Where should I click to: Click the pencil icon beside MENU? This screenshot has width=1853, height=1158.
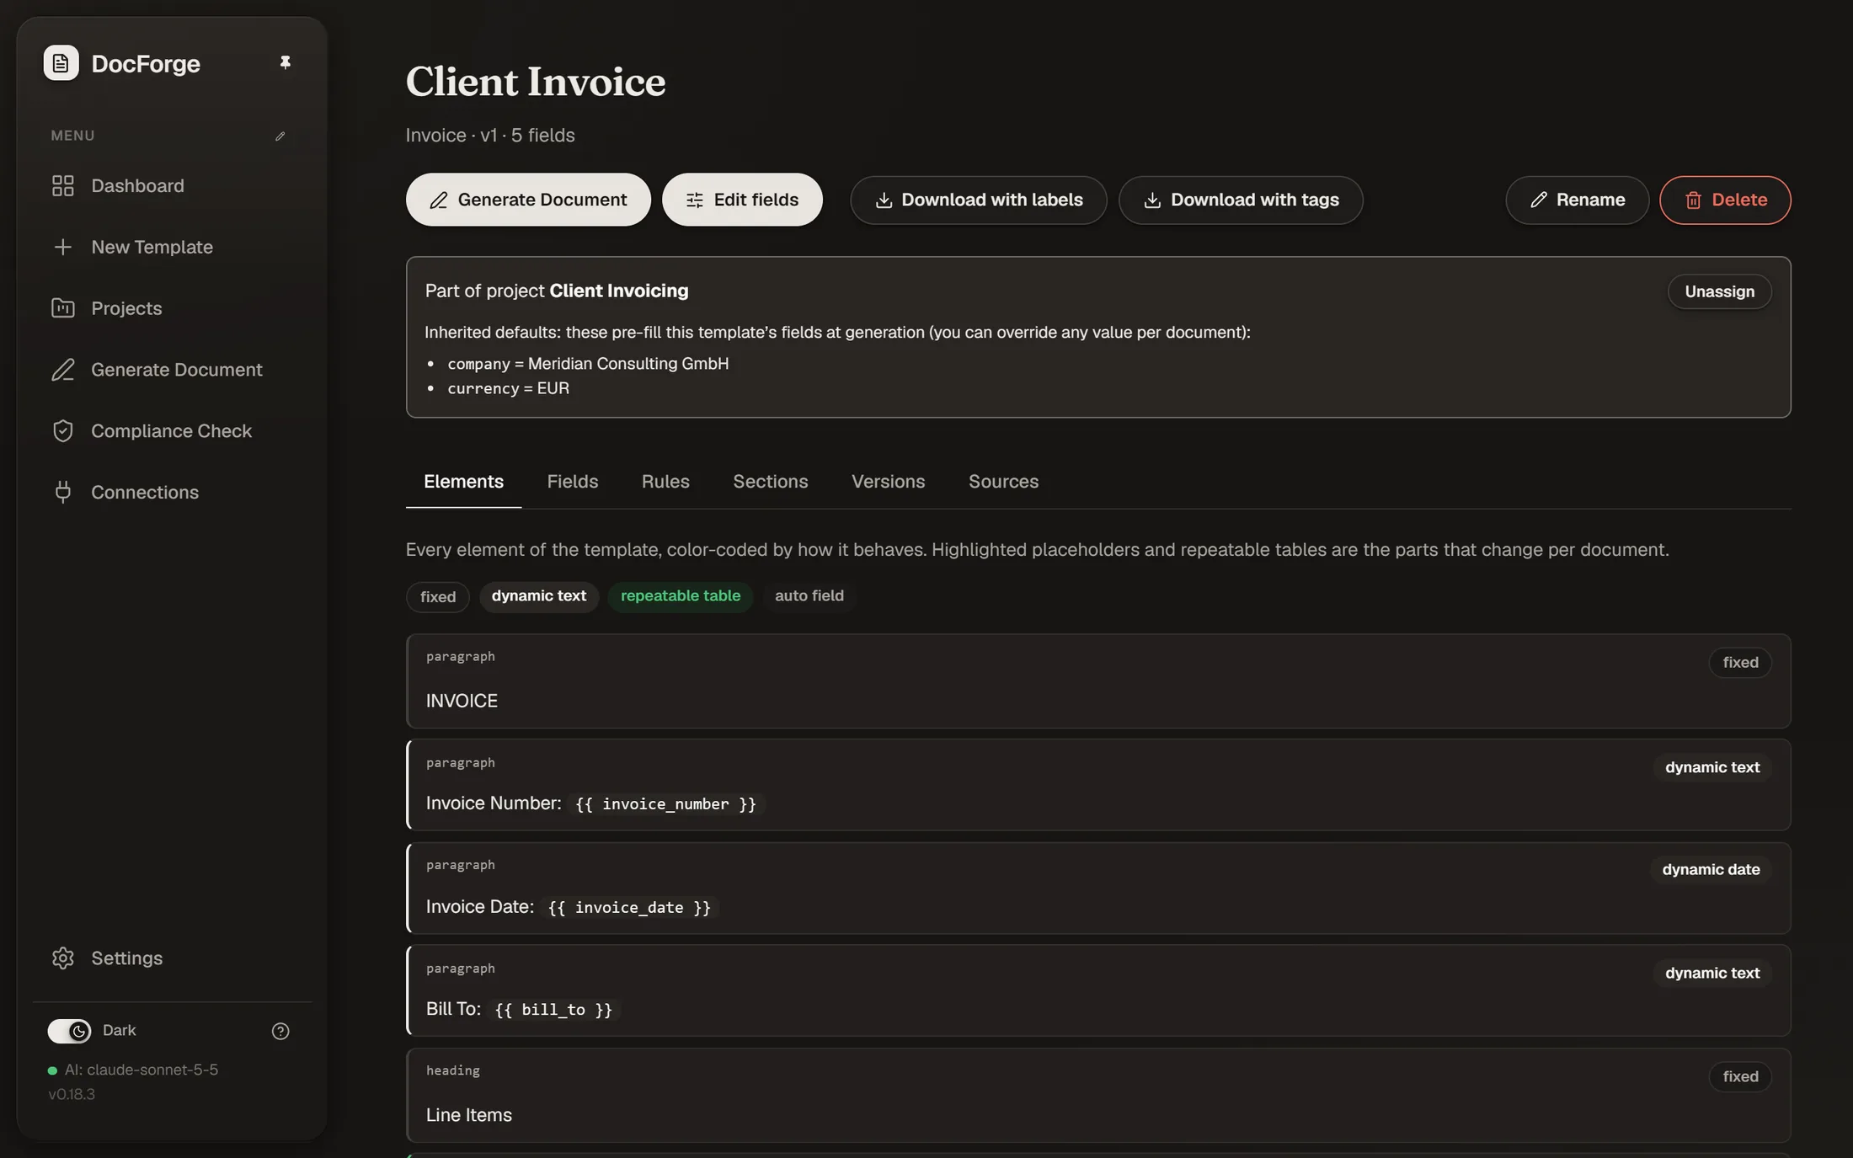(280, 136)
